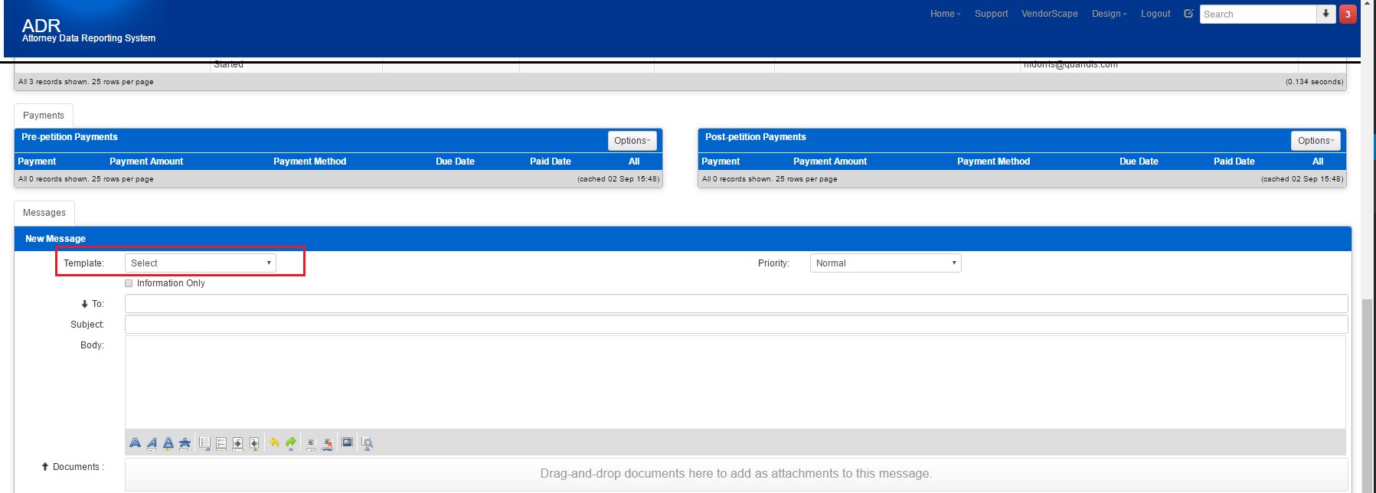Sort Post-petition table by Payment Amount

(830, 162)
